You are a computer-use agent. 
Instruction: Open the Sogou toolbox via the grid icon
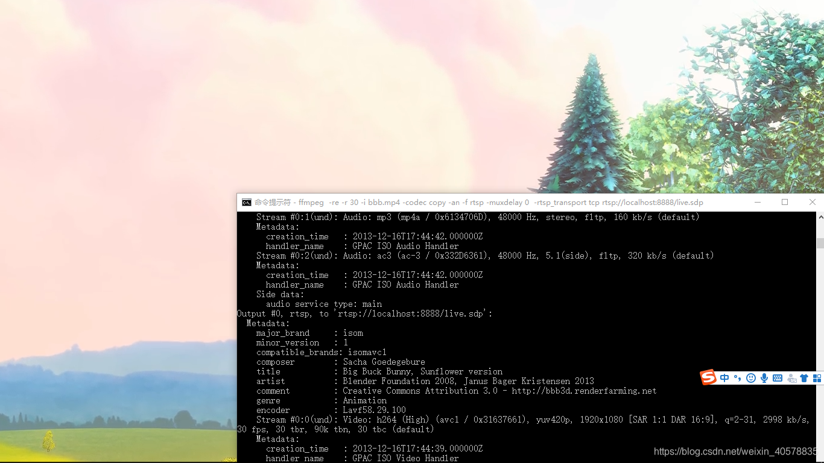point(817,377)
